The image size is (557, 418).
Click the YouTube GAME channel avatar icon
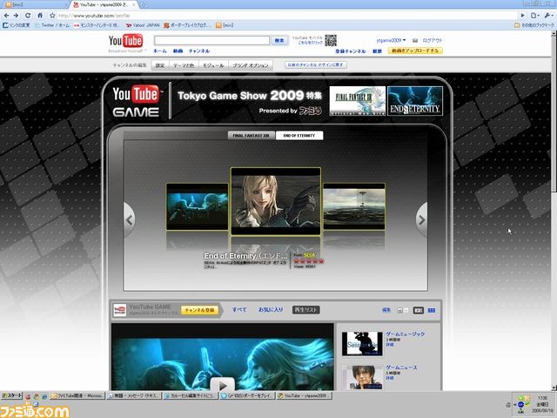pos(120,310)
